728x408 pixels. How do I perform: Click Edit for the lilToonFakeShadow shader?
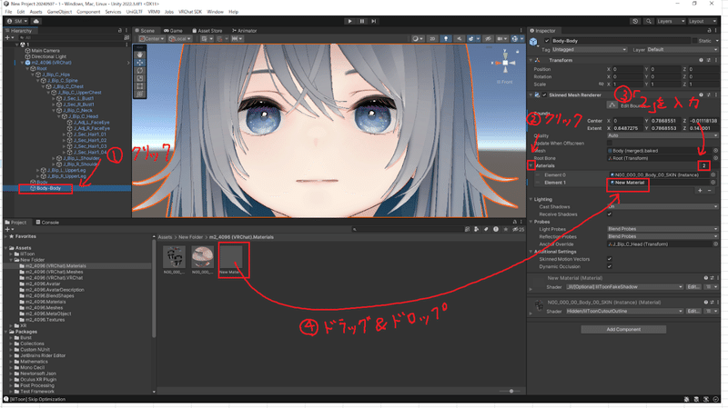point(693,287)
